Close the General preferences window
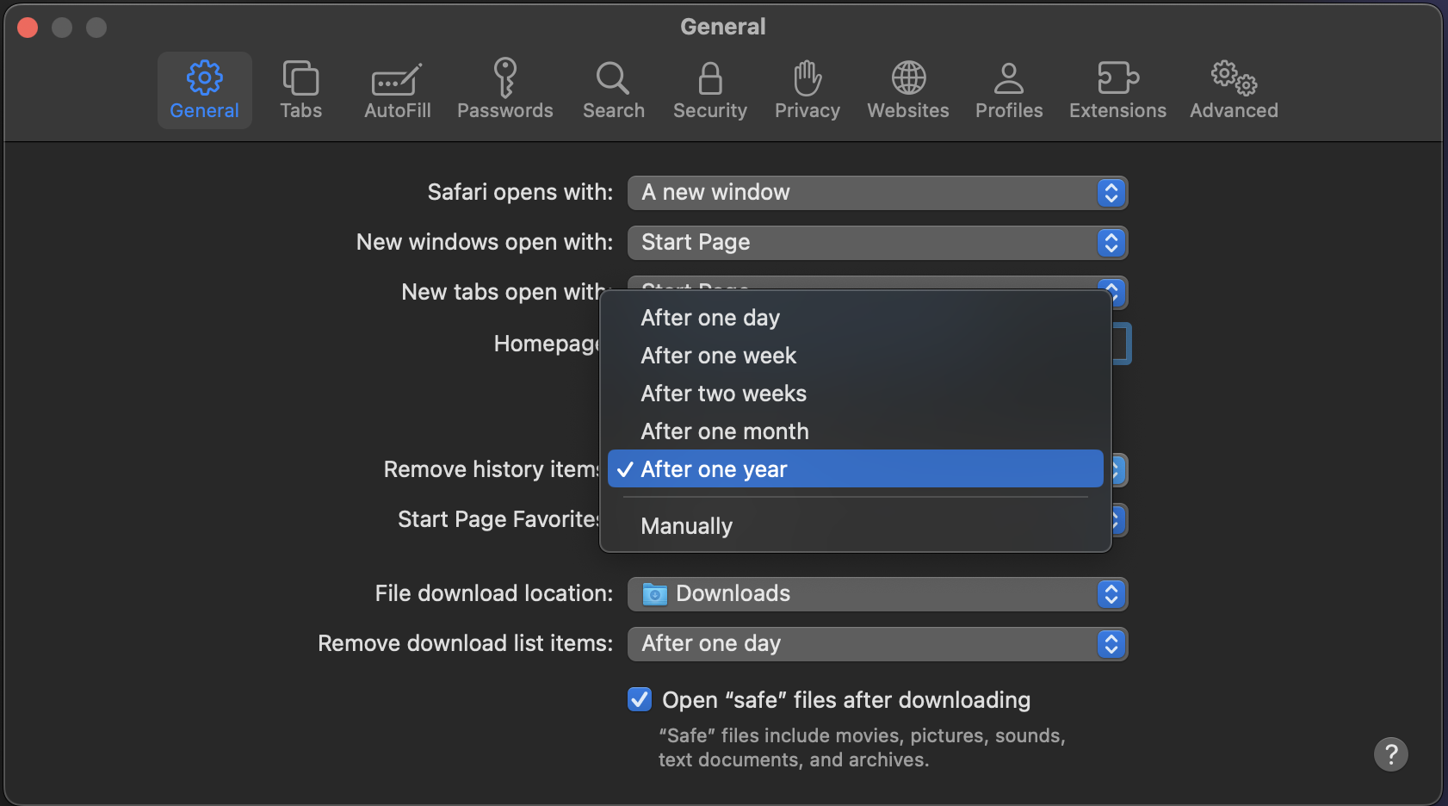The height and width of the screenshot is (806, 1448). (28, 28)
